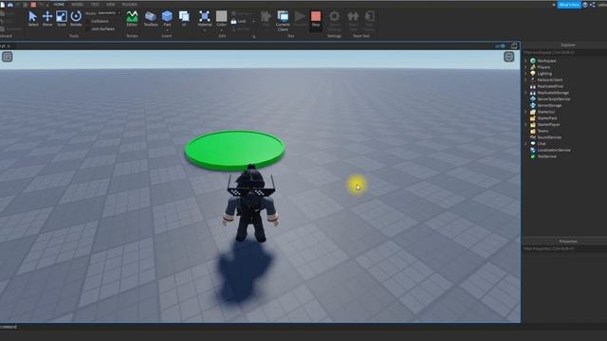The width and height of the screenshot is (607, 341).
Task: Toggle the Collisions checkbox
Action: click(x=87, y=21)
